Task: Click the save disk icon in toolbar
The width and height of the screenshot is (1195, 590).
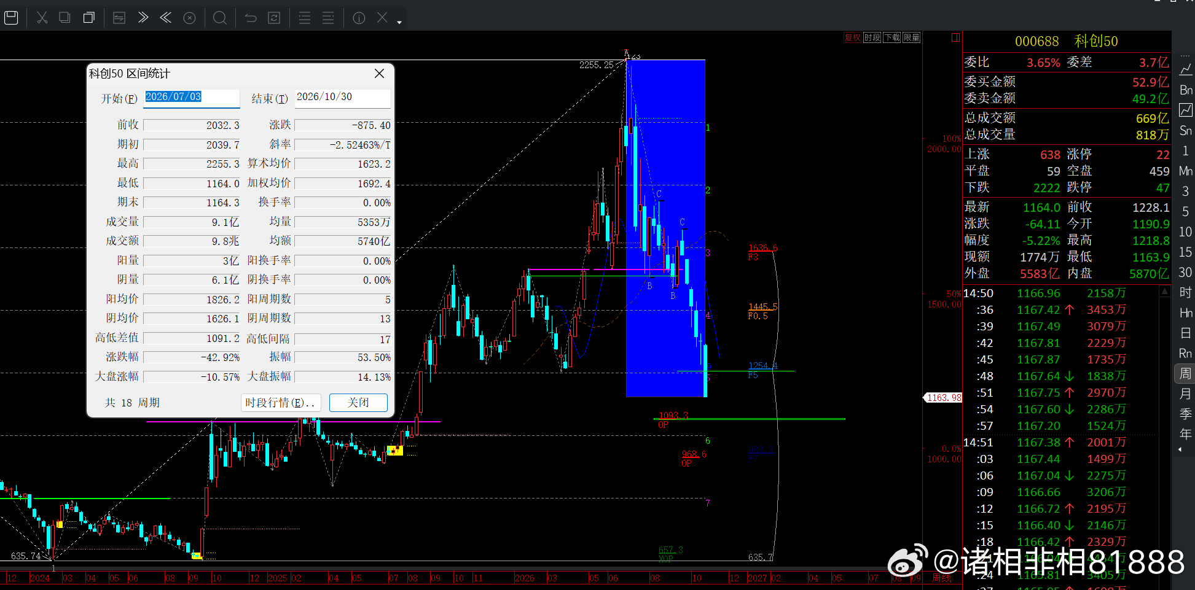Action: coord(11,18)
